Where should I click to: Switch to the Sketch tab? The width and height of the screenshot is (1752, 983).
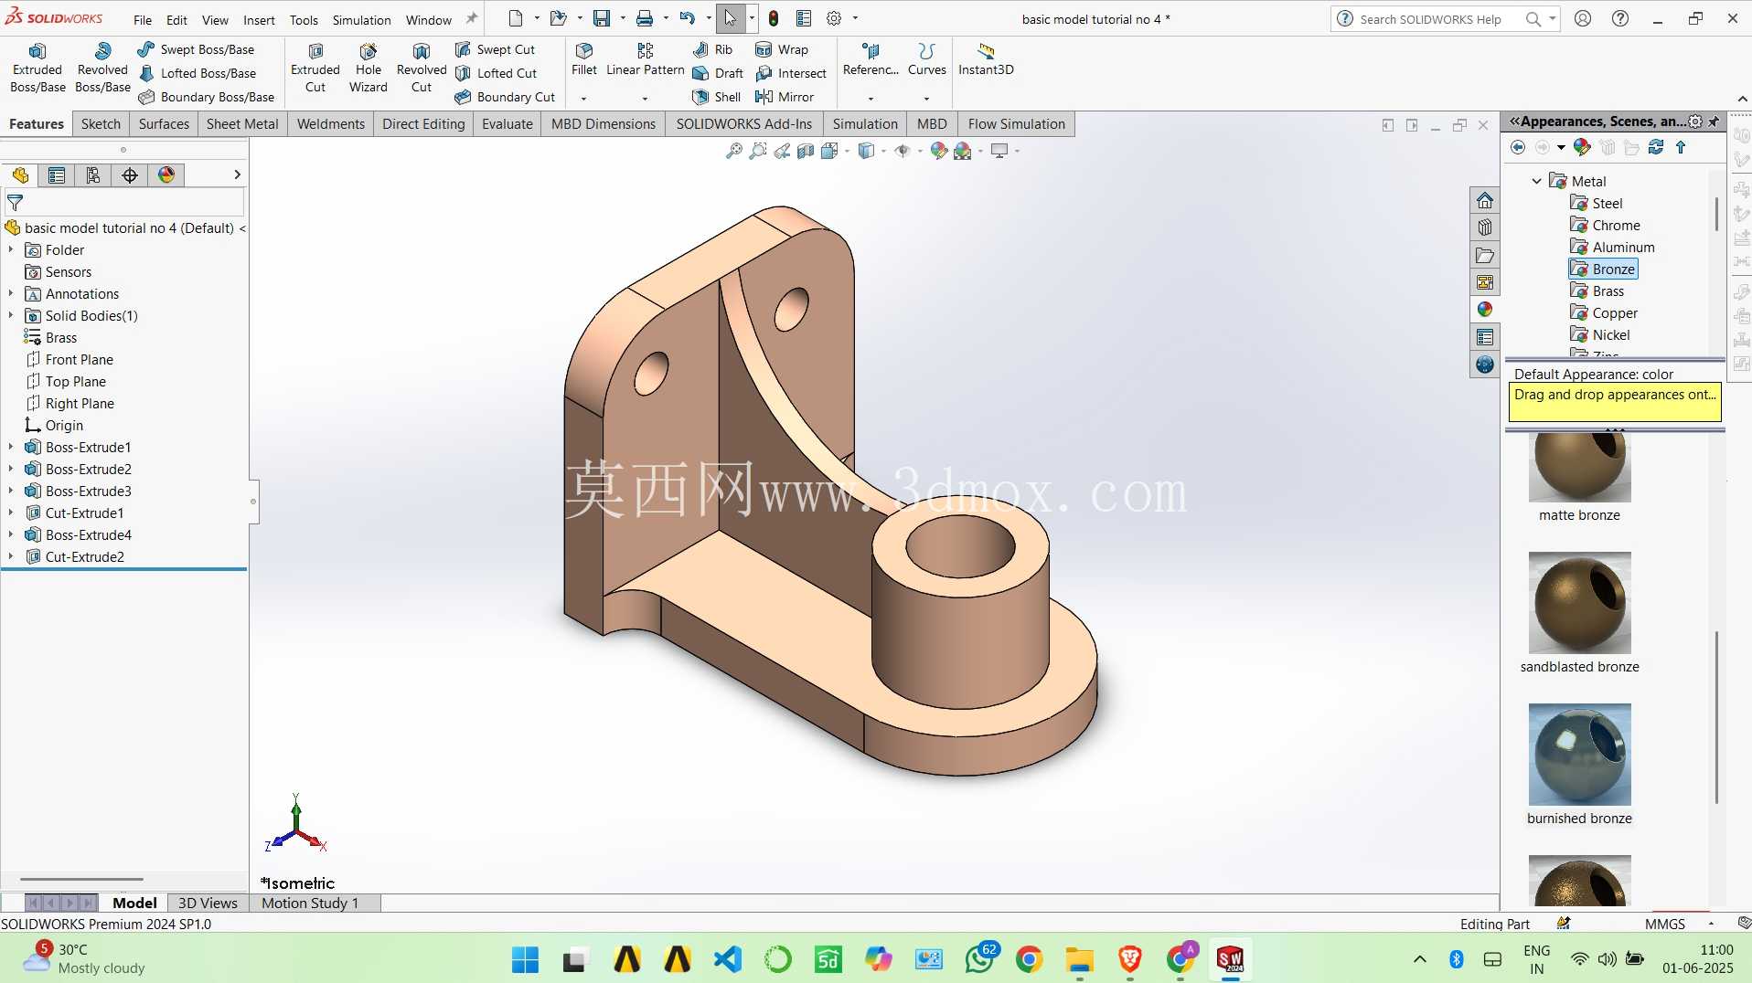click(x=101, y=124)
